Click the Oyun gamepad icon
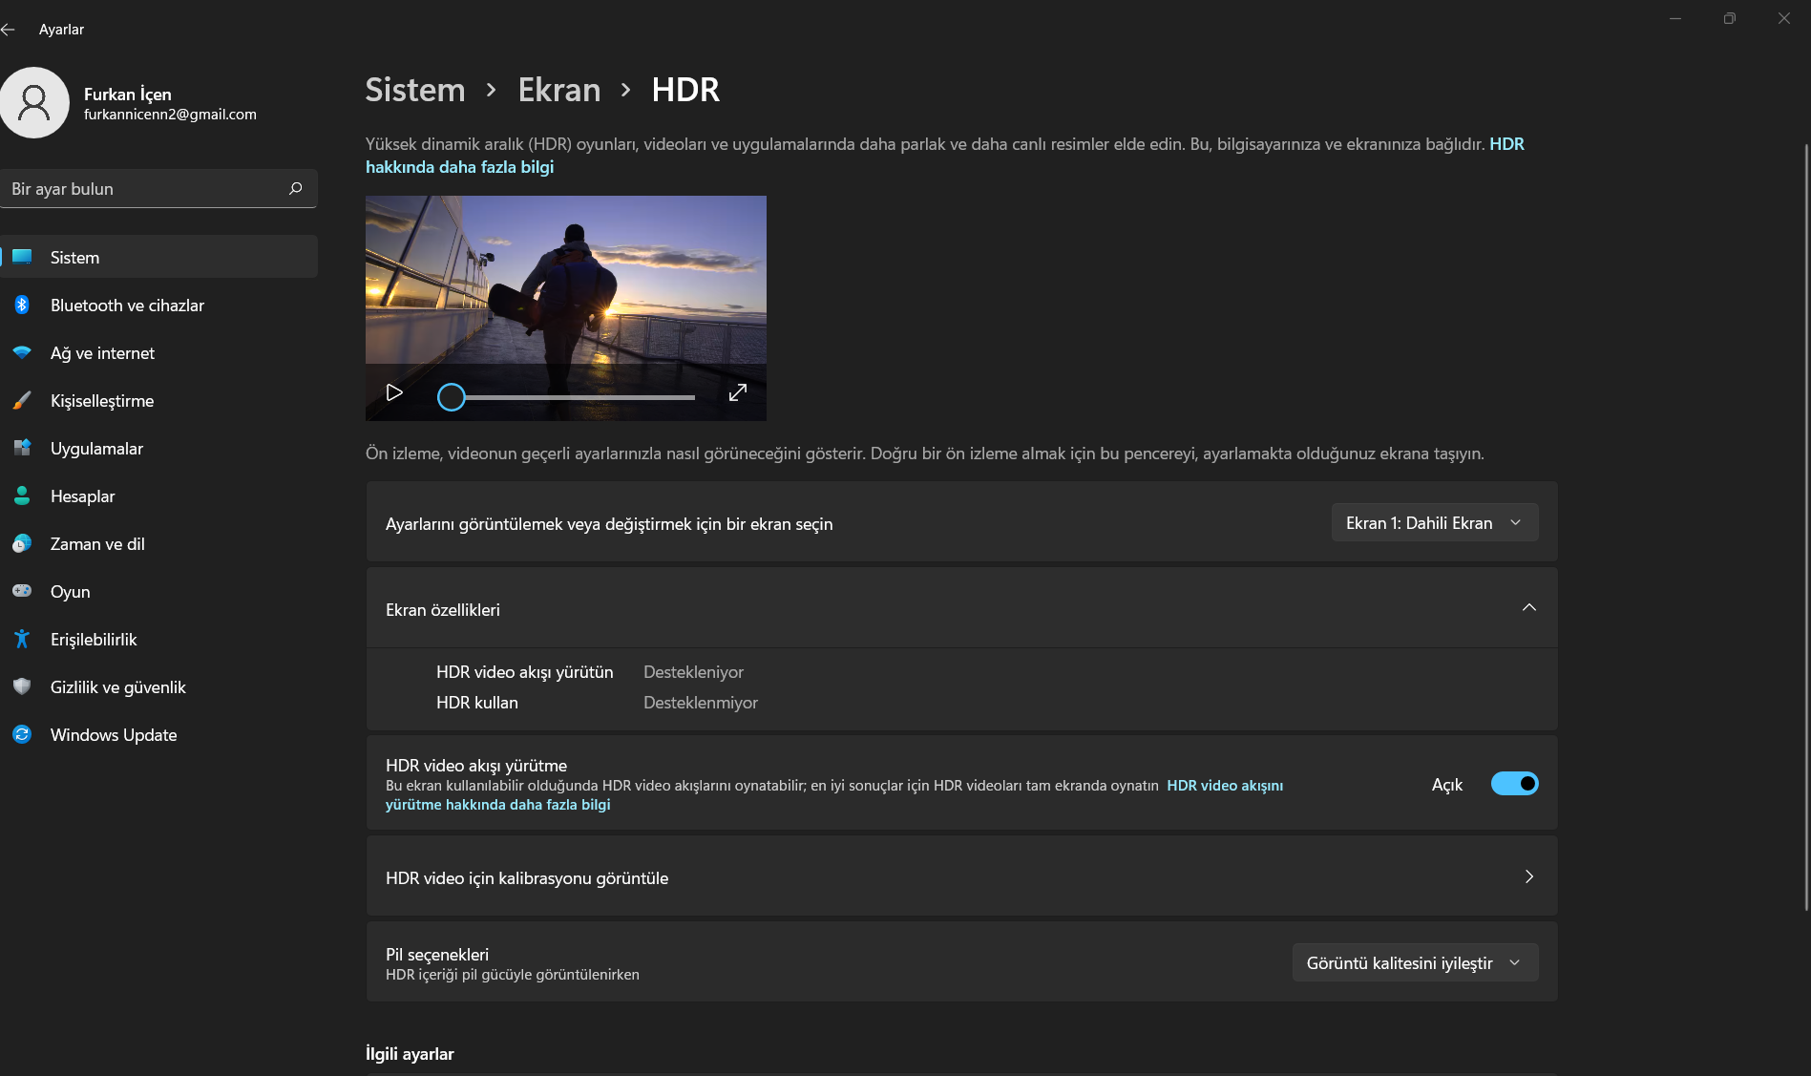Viewport: 1811px width, 1076px height. click(x=22, y=591)
